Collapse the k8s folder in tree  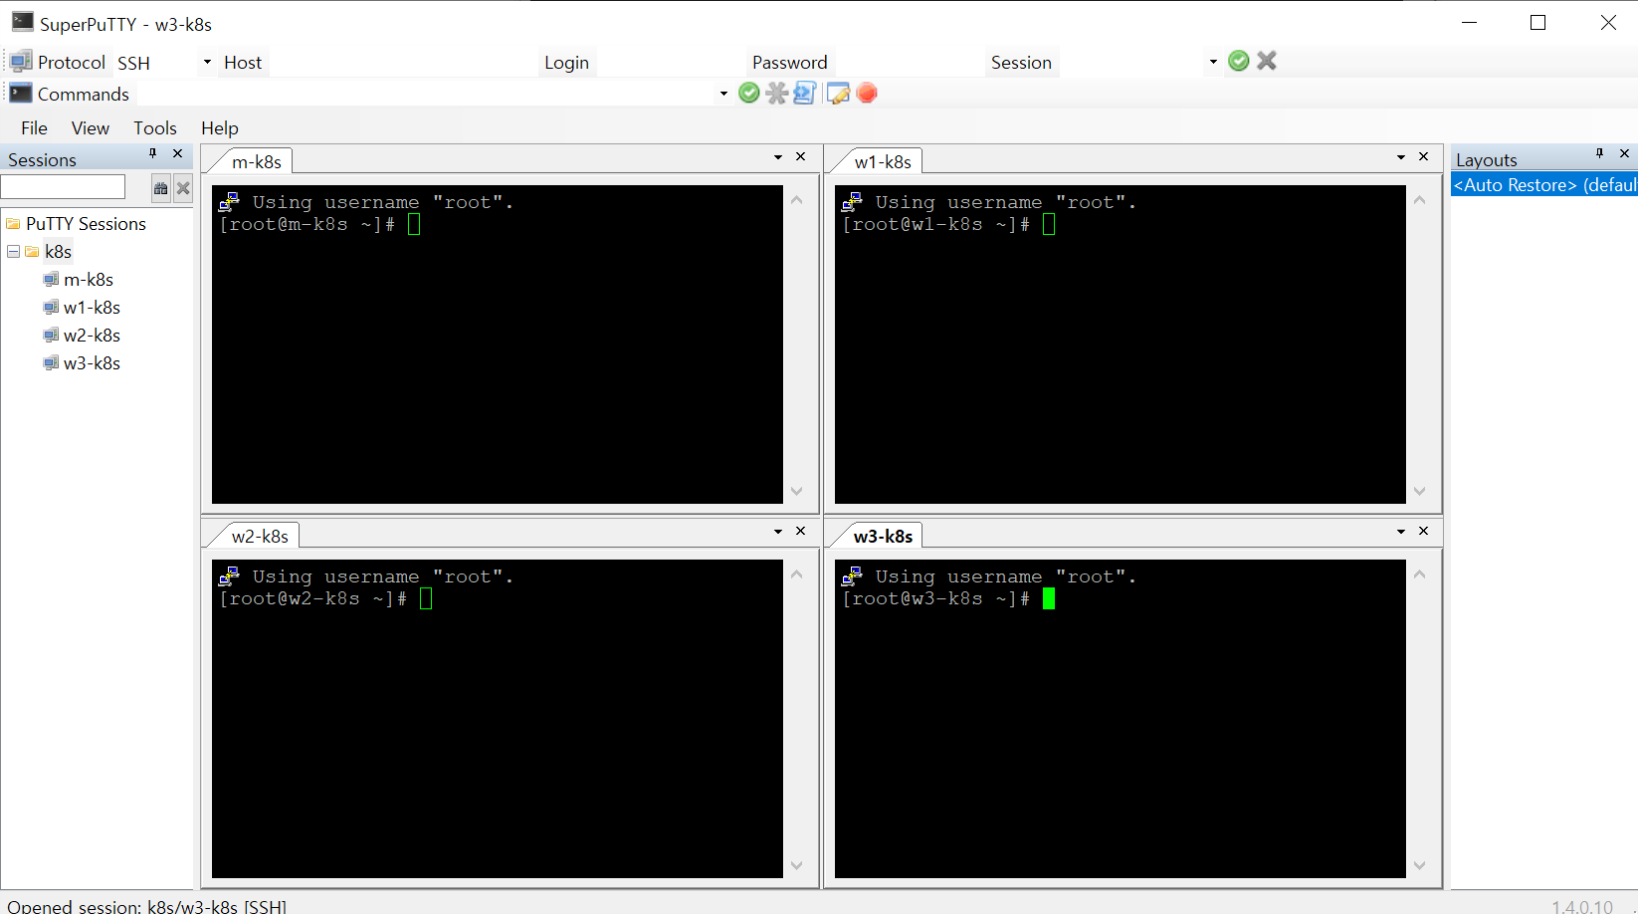[13, 252]
